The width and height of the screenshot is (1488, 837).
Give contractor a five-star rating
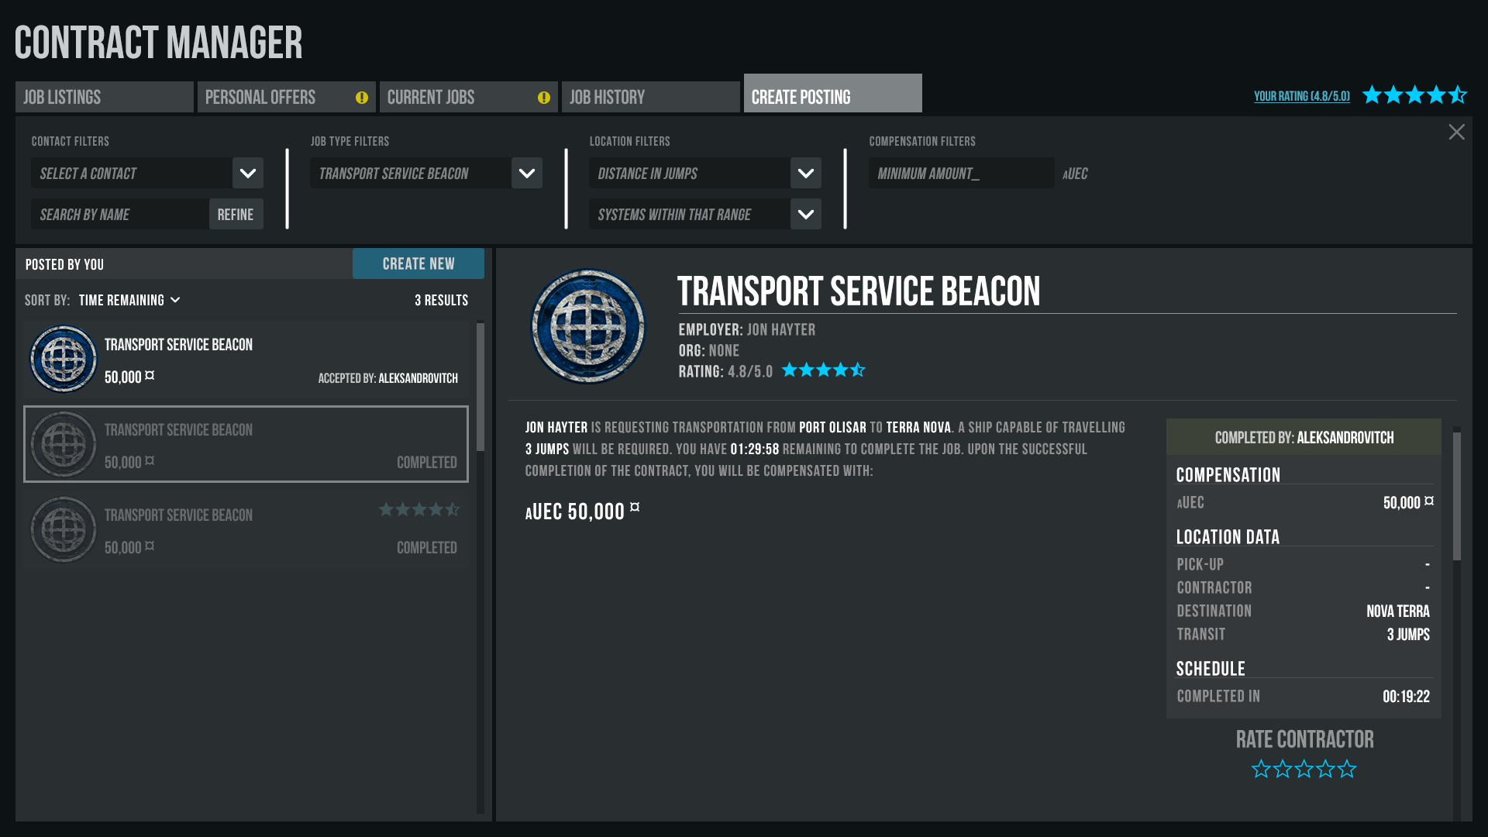pos(1347,769)
